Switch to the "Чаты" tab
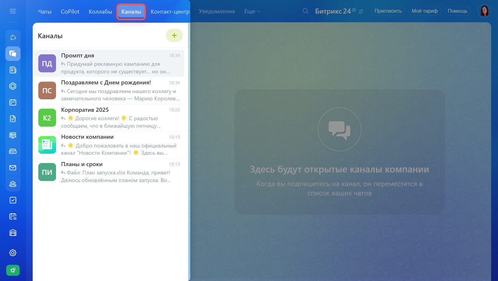 [x=45, y=12]
